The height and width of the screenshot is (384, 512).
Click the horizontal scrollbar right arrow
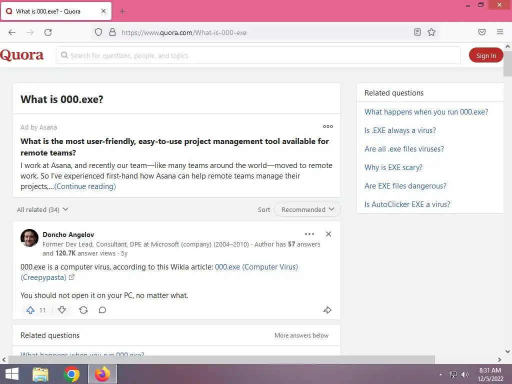click(499, 359)
